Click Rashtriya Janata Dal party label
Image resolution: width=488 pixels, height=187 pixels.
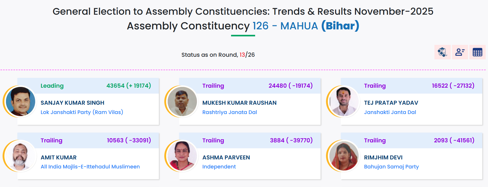(230, 112)
